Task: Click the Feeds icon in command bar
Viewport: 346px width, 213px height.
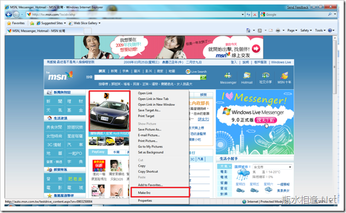Action: point(259,31)
